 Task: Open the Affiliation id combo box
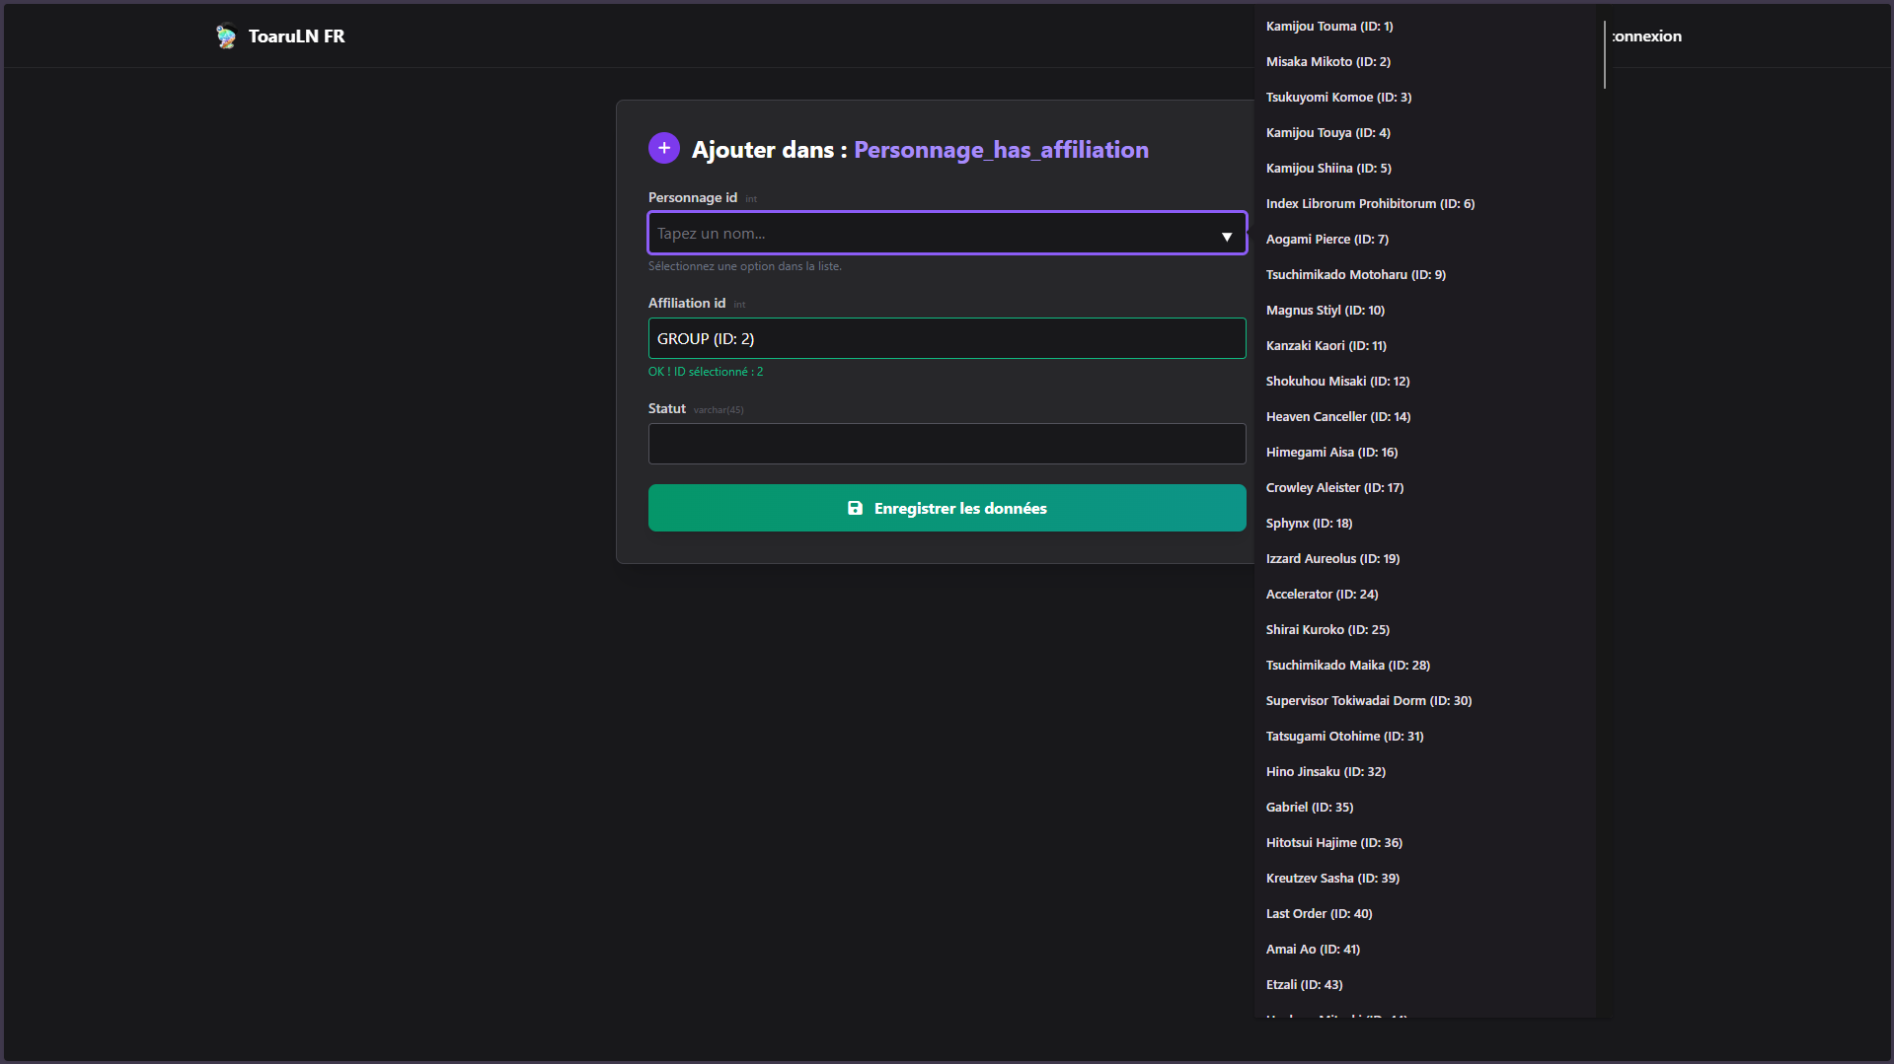pos(946,338)
